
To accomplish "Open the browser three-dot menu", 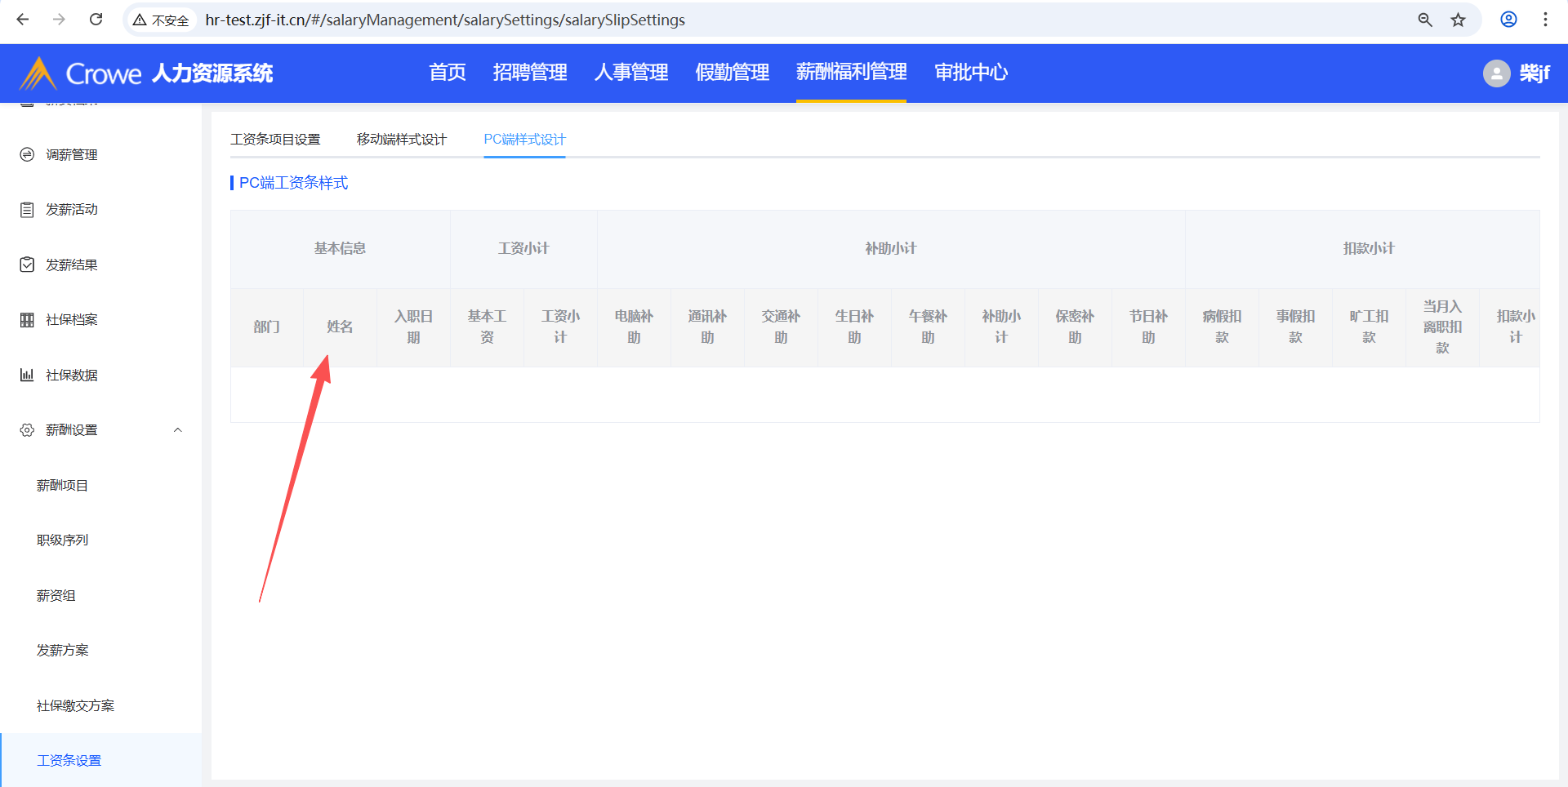I will 1545,20.
